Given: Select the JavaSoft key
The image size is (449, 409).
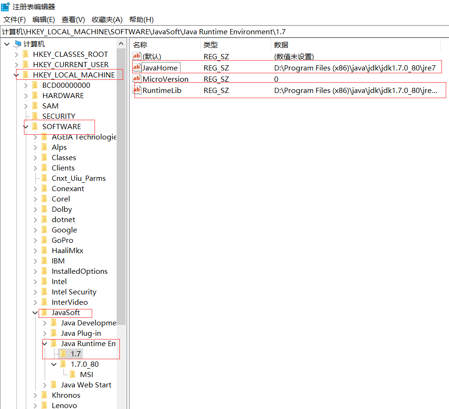Looking at the screenshot, I should point(65,313).
